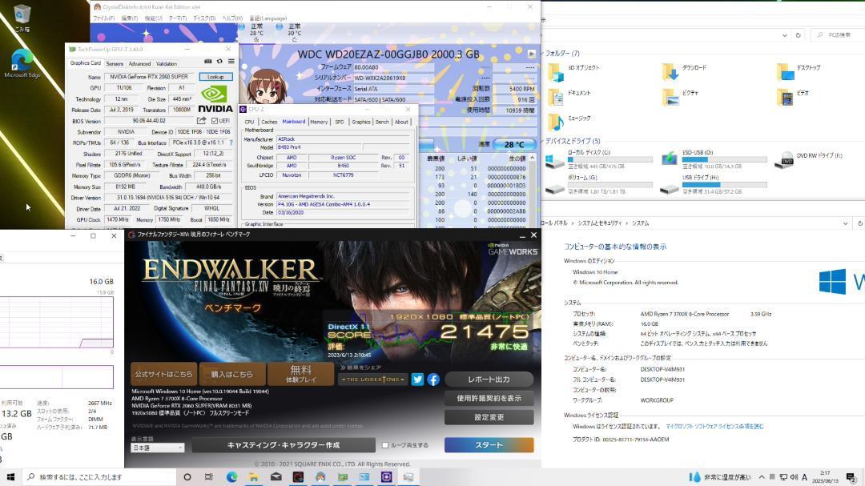Click the 使用許諾契約を表示 button

point(489,398)
